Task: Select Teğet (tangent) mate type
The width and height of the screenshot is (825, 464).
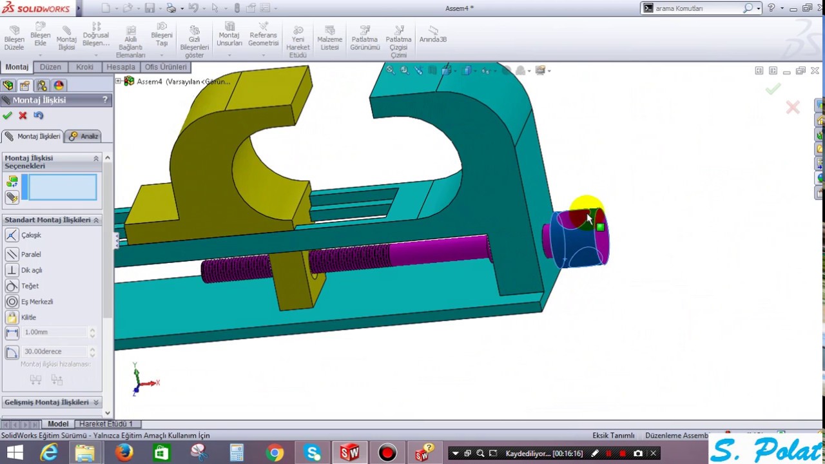Action: [x=23, y=285]
